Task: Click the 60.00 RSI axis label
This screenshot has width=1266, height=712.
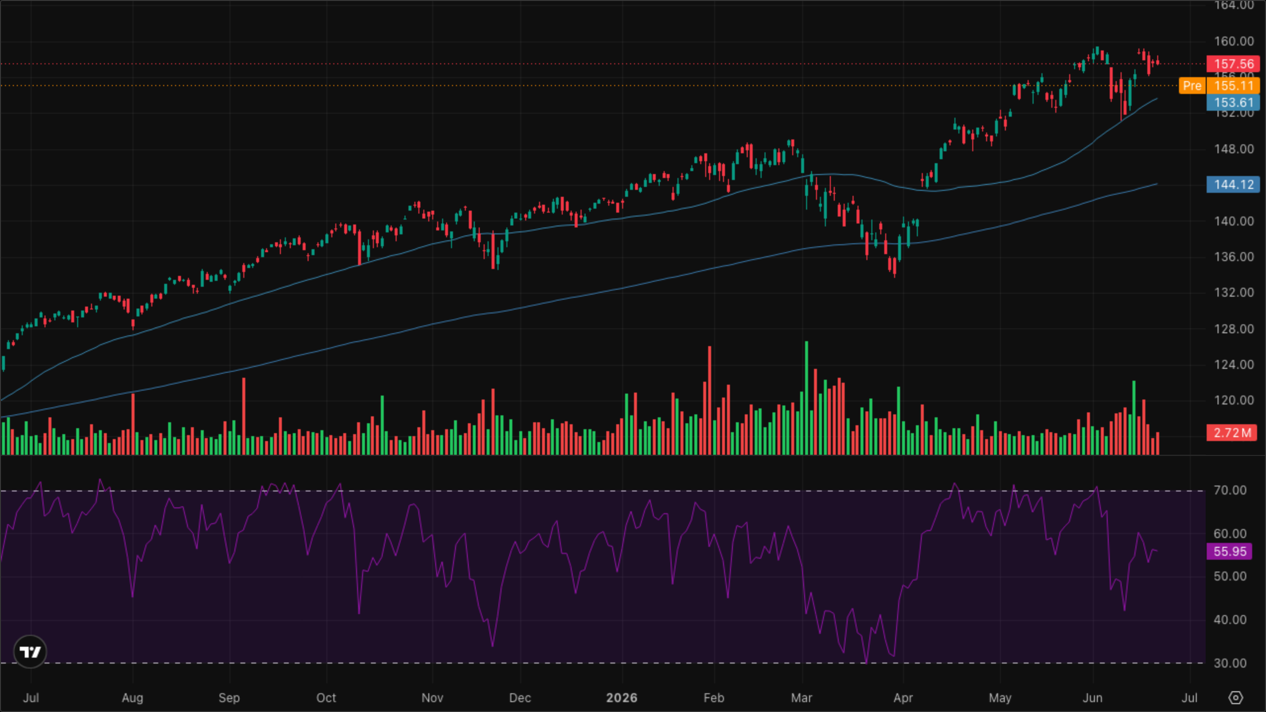Action: 1230,534
